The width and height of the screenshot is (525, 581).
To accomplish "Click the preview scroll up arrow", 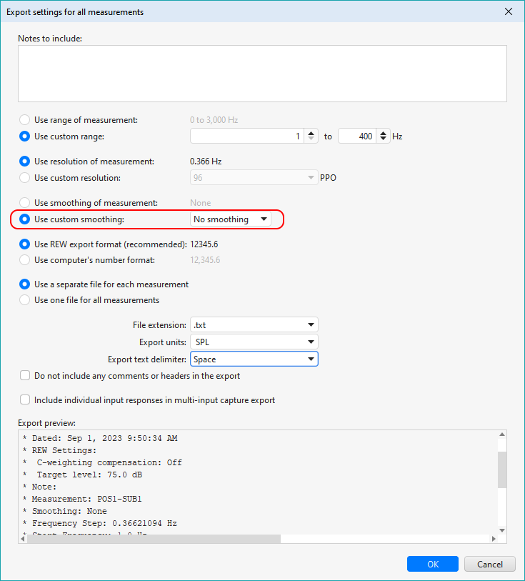I will click(502, 434).
